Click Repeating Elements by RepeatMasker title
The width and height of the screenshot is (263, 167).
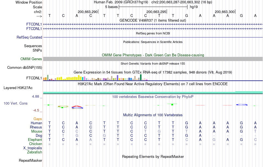pos(153,156)
